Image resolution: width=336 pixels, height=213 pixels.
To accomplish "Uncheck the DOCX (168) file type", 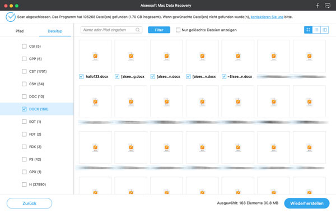I will 24,109.
